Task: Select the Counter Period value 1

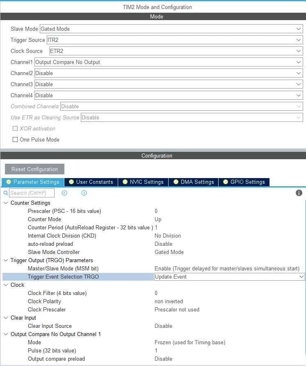Action: tap(156, 228)
